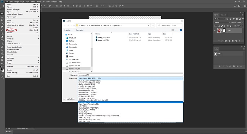Delete path with the Paths panel trash icon
This screenshot has width=247, height=134.
point(241,66)
